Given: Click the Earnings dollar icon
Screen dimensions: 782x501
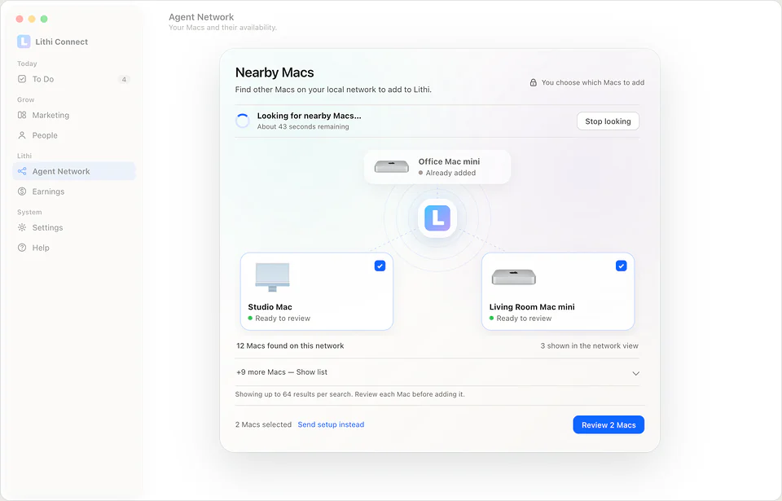Looking at the screenshot, I should (22, 191).
